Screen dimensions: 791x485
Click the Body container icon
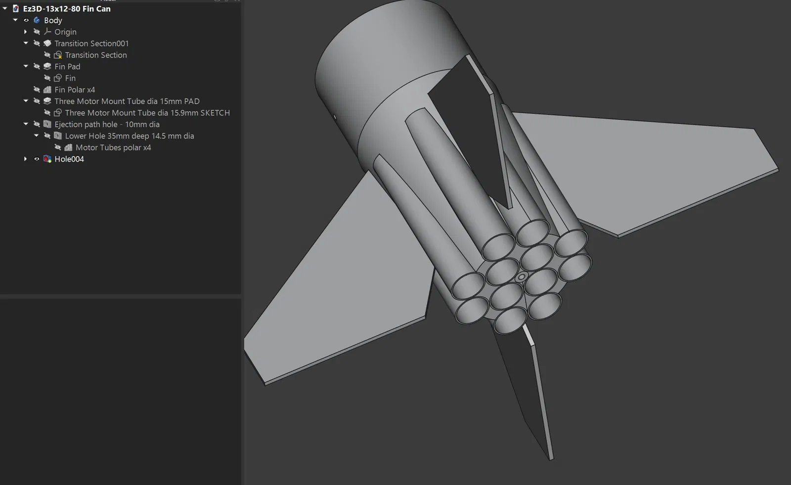[x=37, y=20]
